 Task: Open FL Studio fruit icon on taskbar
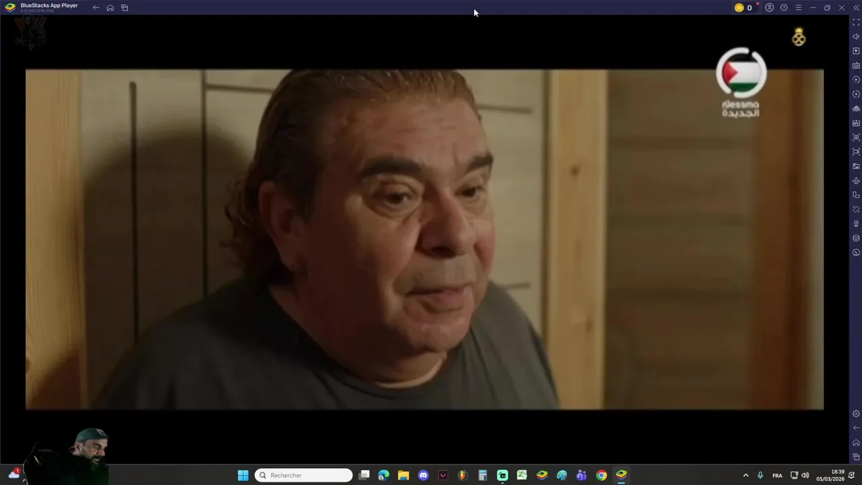(463, 476)
